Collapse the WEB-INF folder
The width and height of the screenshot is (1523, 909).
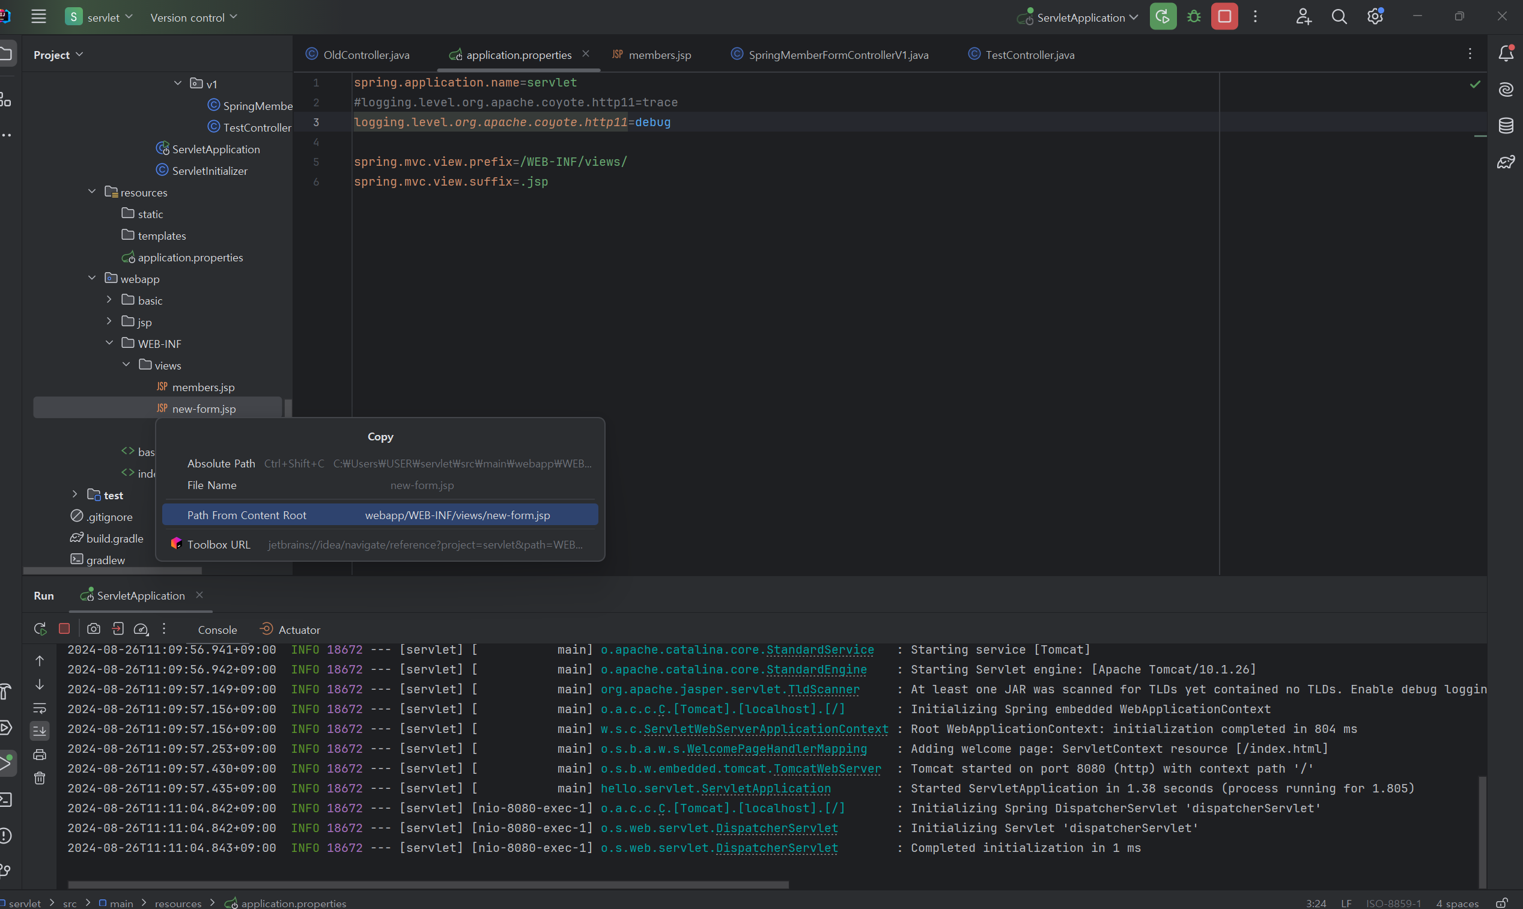pyautogui.click(x=109, y=342)
